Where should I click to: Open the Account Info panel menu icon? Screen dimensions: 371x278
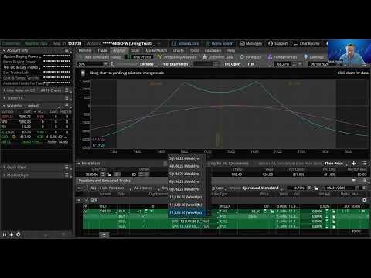coord(66,50)
